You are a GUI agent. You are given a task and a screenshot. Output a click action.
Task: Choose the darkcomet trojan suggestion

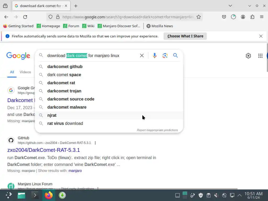[x=109, y=91]
